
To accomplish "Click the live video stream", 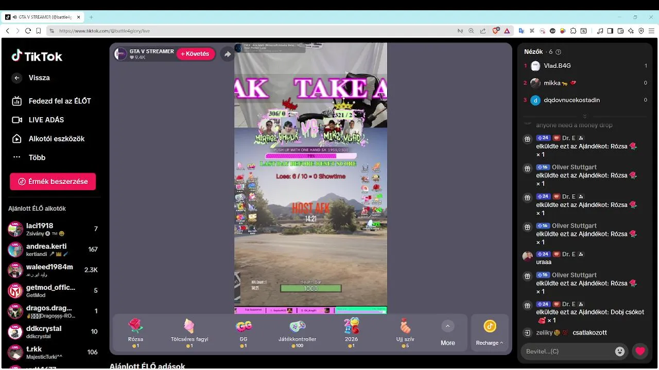I will pos(310,178).
